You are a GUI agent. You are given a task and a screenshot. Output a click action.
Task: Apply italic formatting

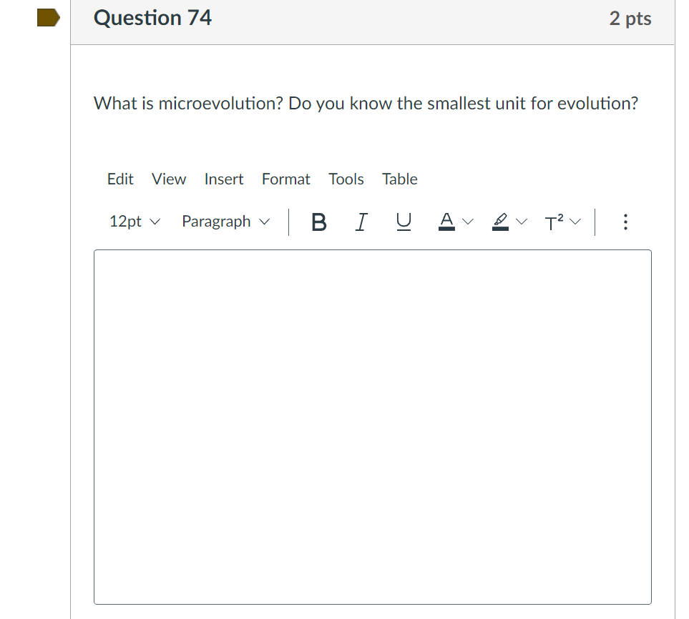[361, 222]
